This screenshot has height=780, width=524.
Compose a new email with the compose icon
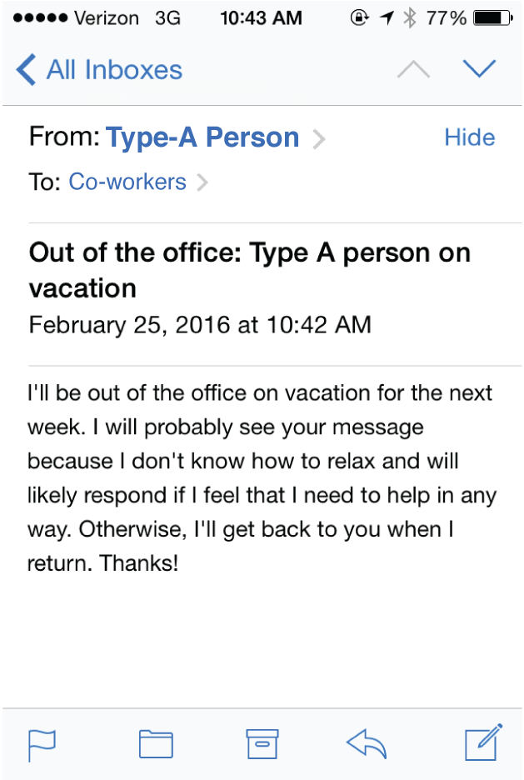point(482,744)
